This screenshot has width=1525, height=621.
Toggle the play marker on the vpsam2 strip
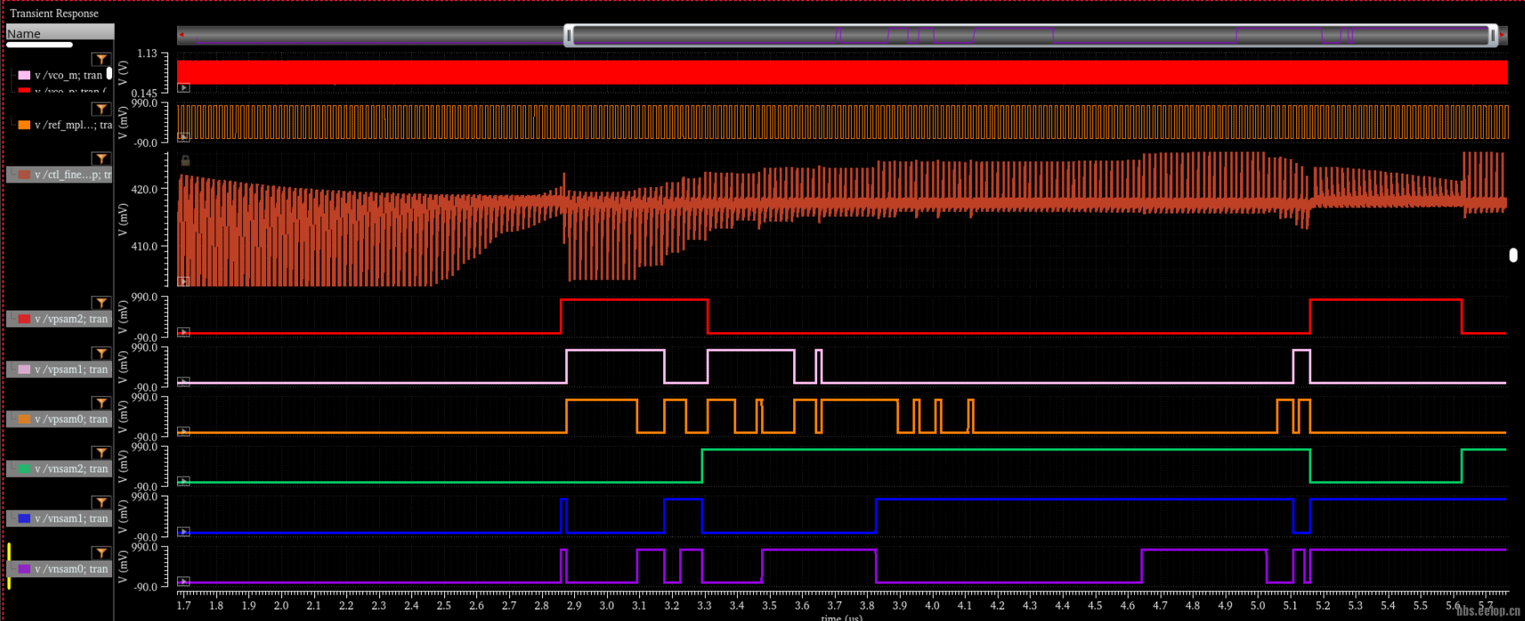[x=183, y=332]
